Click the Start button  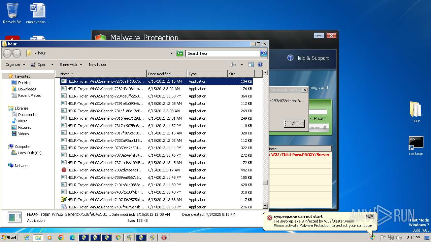click(9, 238)
